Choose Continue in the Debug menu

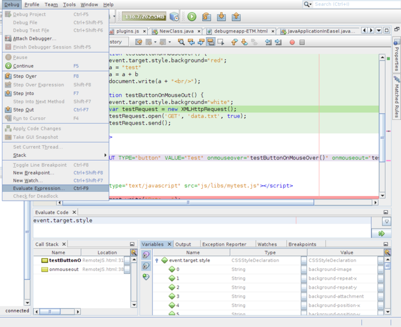56,66
